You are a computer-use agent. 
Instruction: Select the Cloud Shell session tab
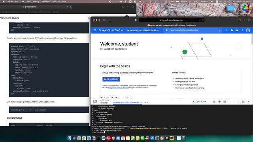[126, 103]
